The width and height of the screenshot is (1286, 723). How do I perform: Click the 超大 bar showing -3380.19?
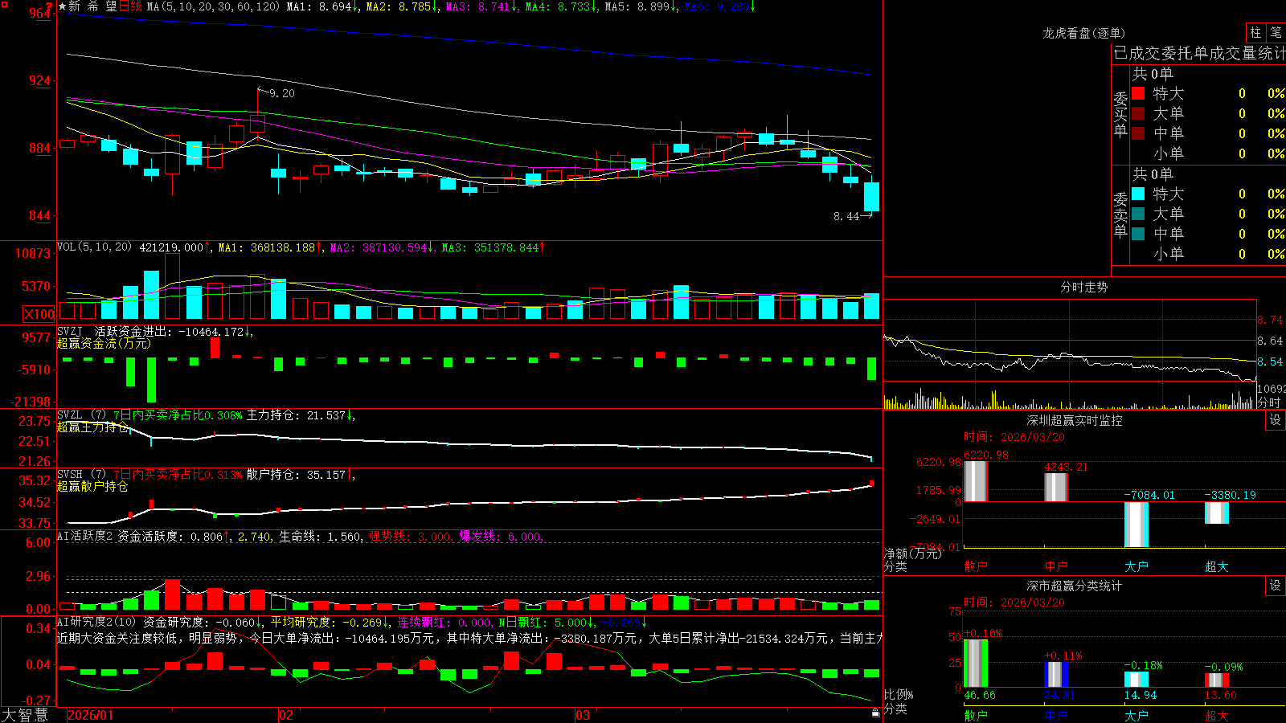pyautogui.click(x=1217, y=513)
